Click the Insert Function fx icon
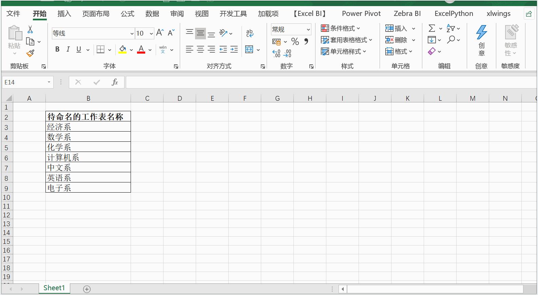The width and height of the screenshot is (538, 295). pos(115,82)
